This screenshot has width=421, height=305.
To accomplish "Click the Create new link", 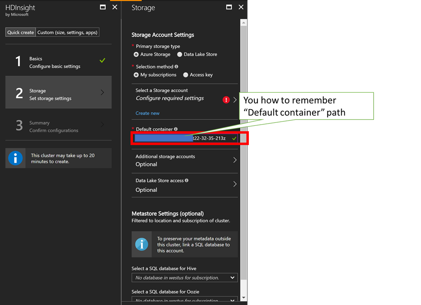I will coord(148,113).
